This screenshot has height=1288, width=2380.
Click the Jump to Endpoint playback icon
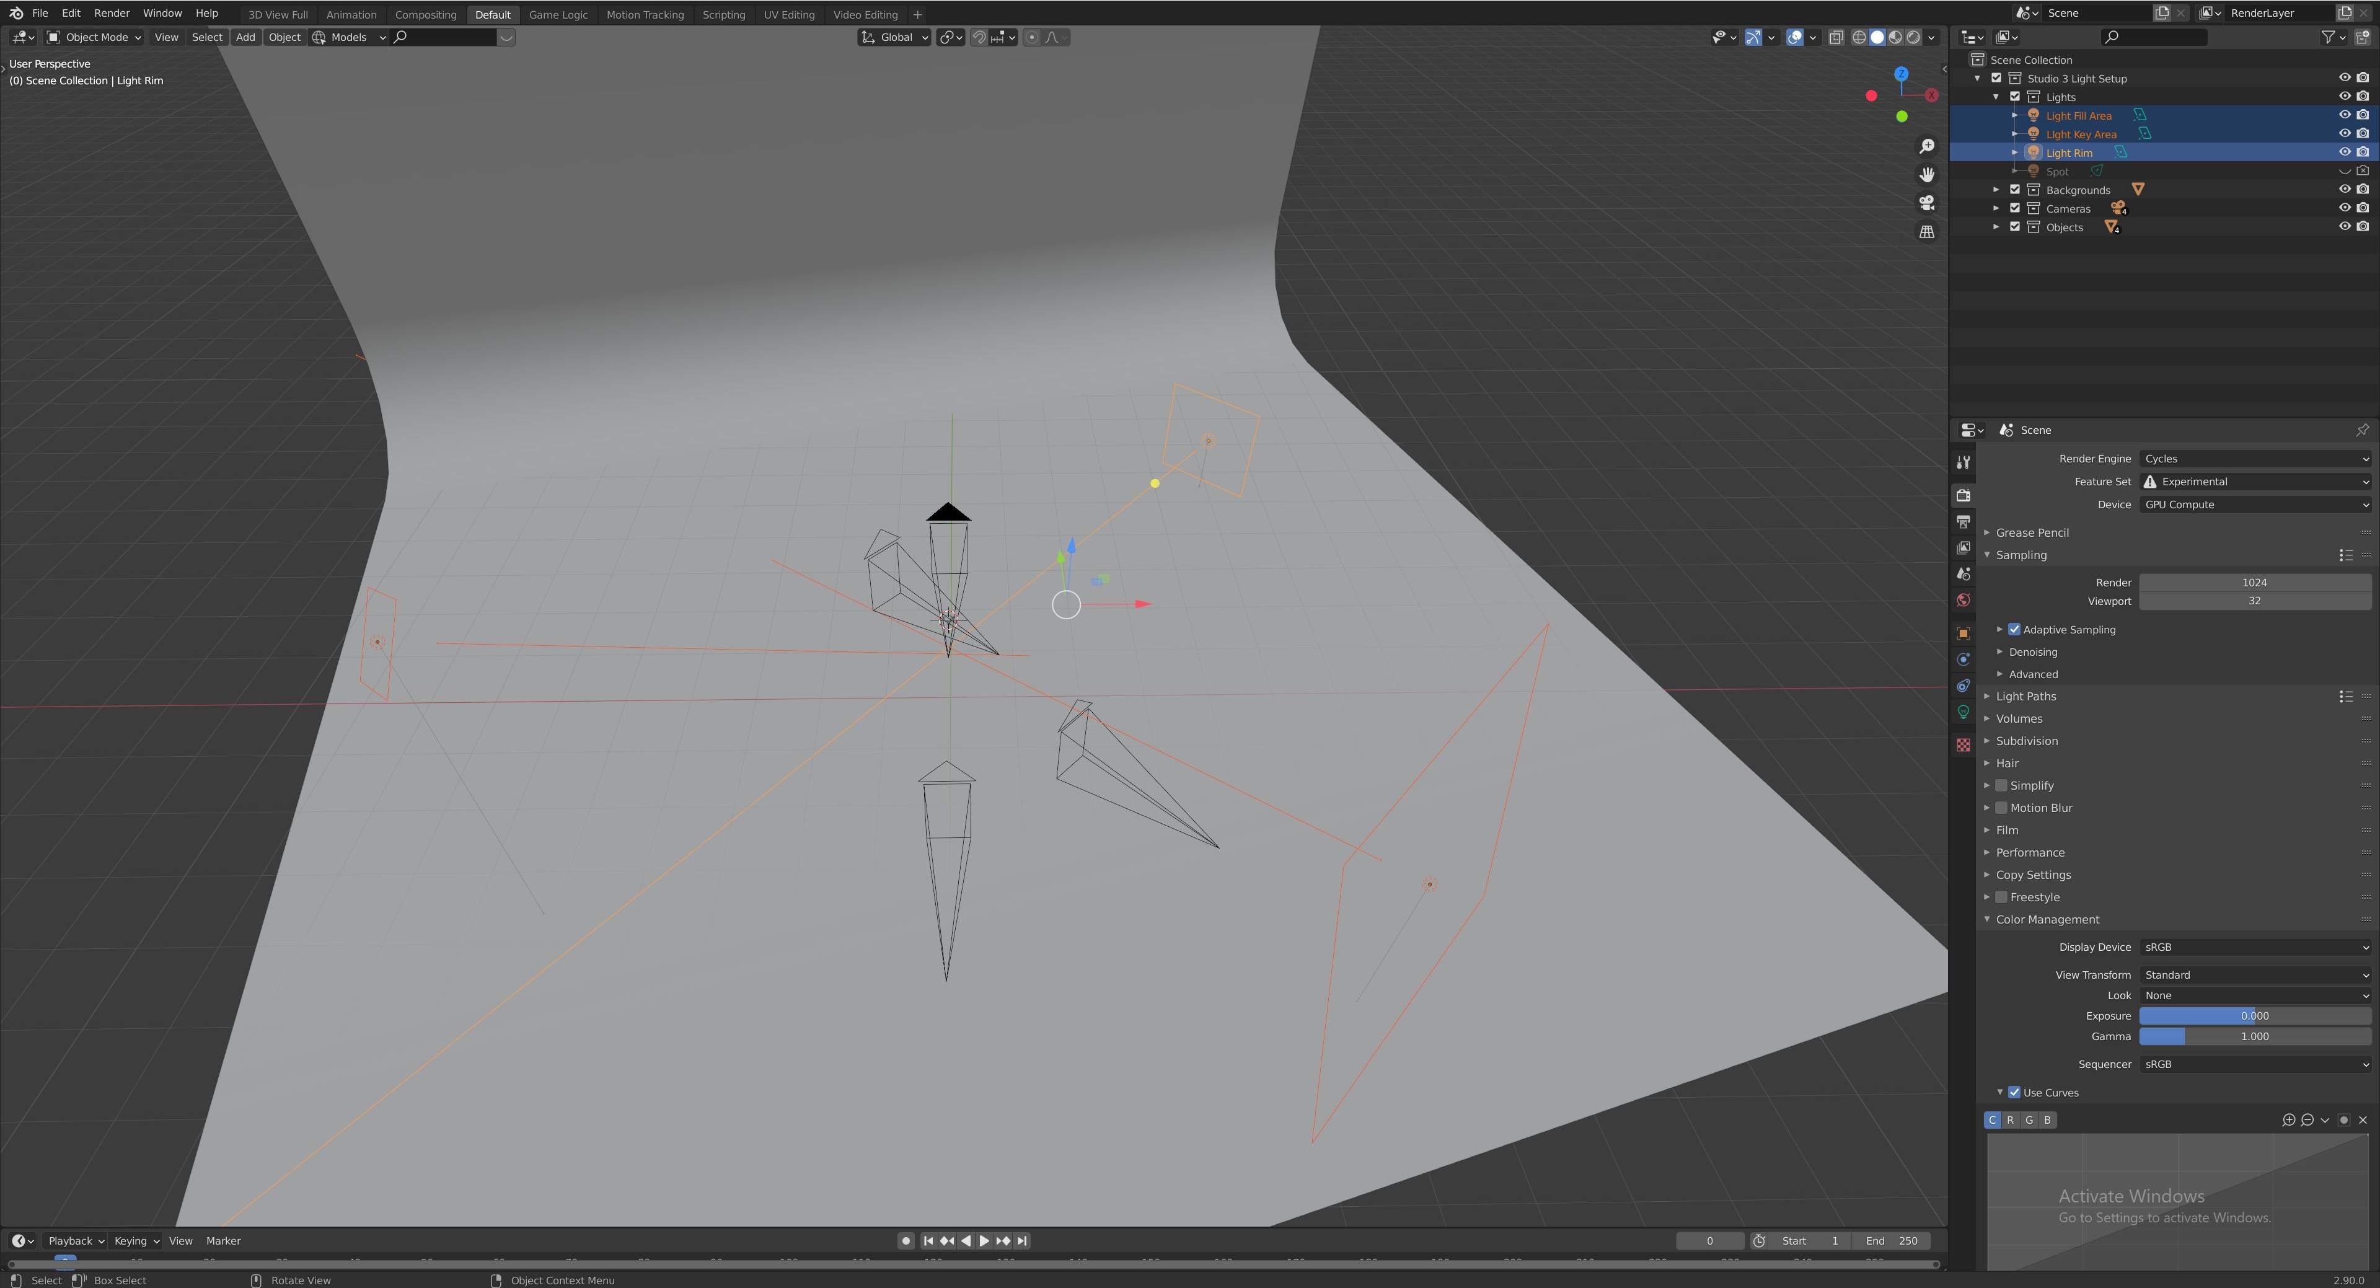[x=1023, y=1241]
